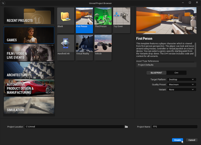Open the Architecture category

tap(29, 70)
